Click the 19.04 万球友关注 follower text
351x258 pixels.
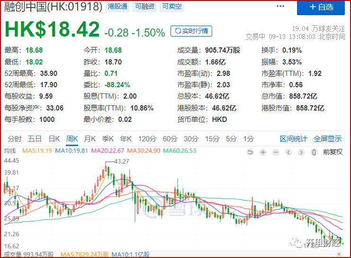(x=318, y=28)
